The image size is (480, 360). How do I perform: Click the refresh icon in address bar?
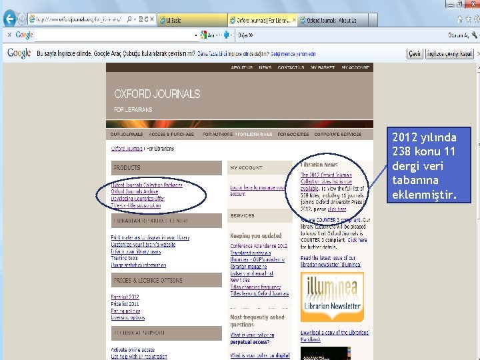pyautogui.click(x=146, y=19)
